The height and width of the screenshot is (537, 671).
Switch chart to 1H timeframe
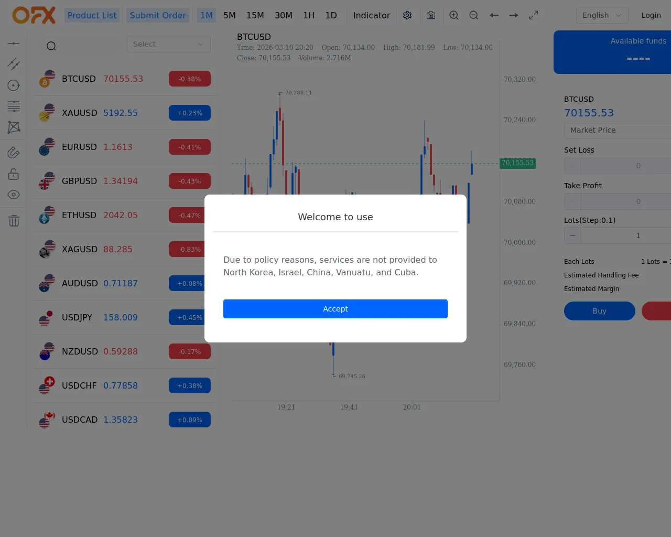[x=309, y=15]
